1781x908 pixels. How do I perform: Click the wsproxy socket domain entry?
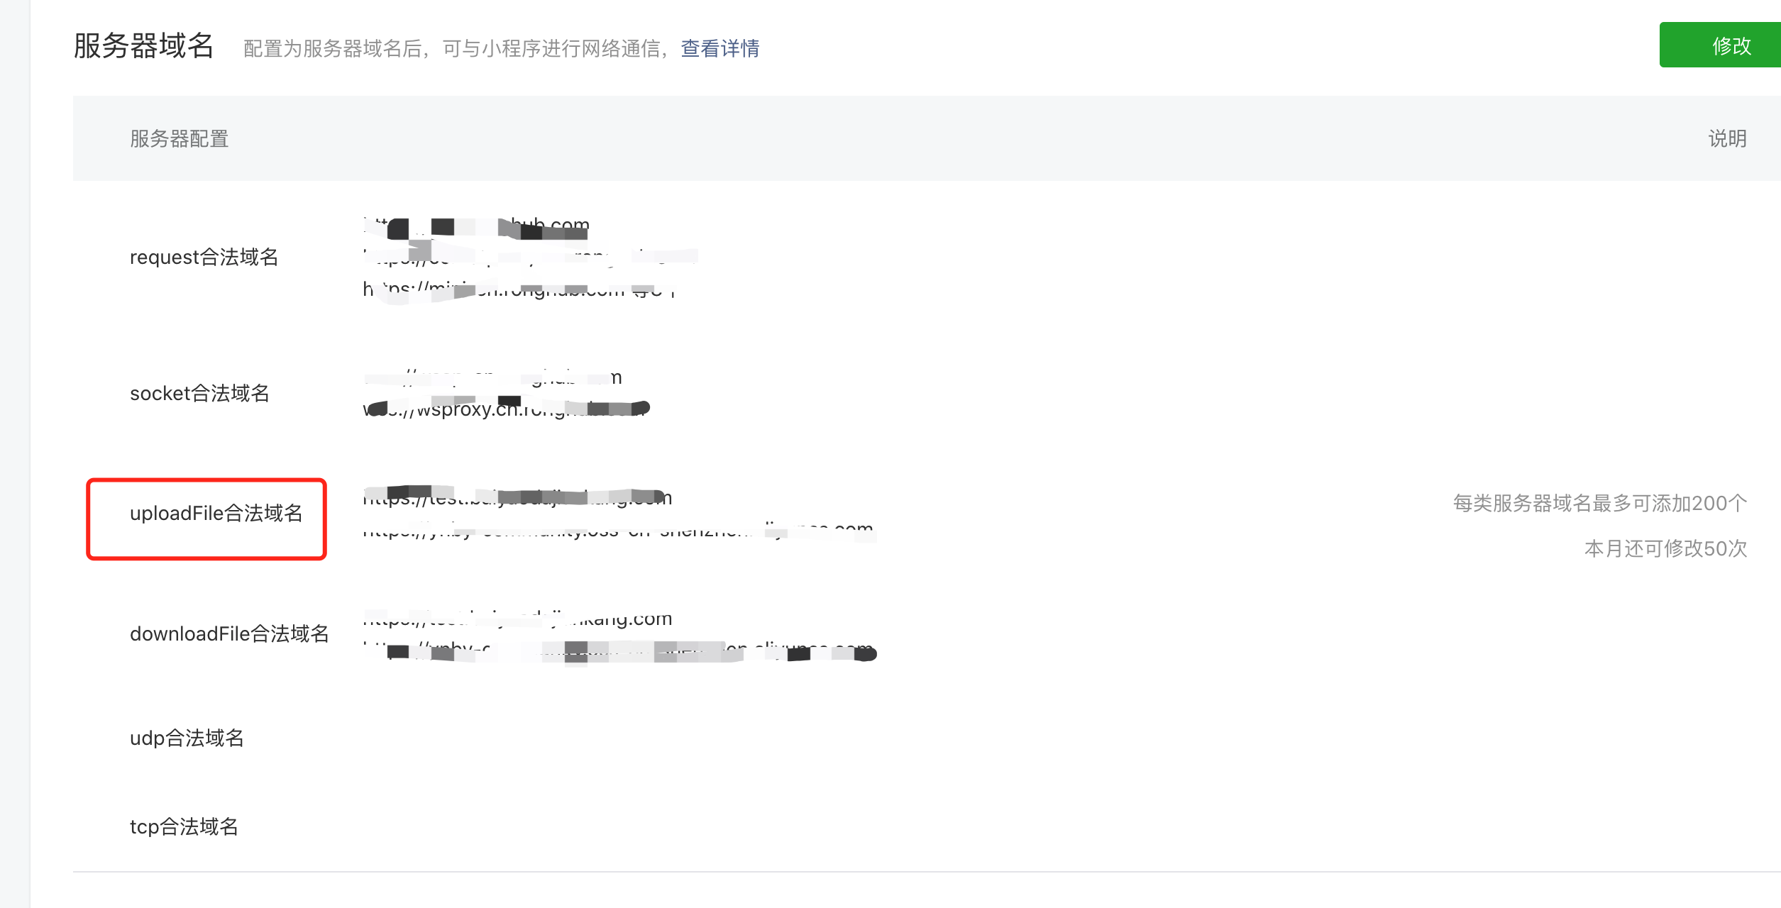point(507,409)
